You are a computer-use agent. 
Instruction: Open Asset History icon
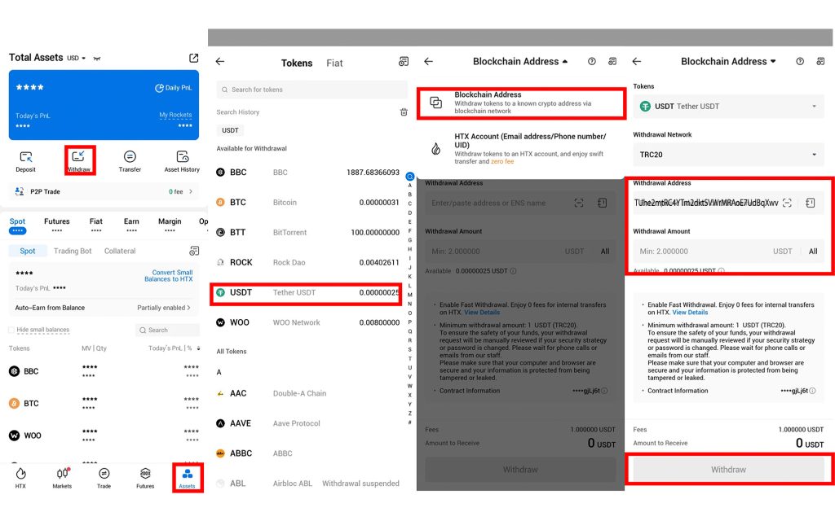[x=182, y=158]
